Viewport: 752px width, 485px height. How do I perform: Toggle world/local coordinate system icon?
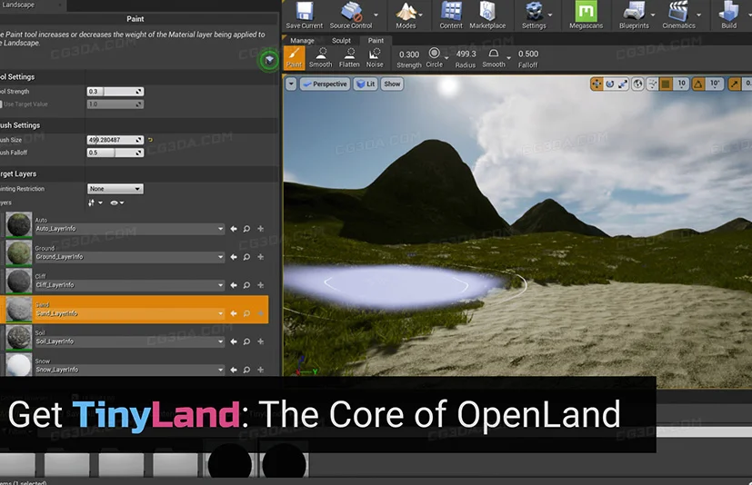tap(637, 84)
